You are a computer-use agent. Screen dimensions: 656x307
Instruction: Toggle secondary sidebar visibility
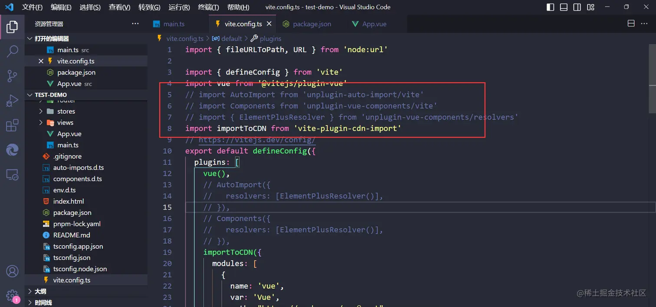[577, 7]
